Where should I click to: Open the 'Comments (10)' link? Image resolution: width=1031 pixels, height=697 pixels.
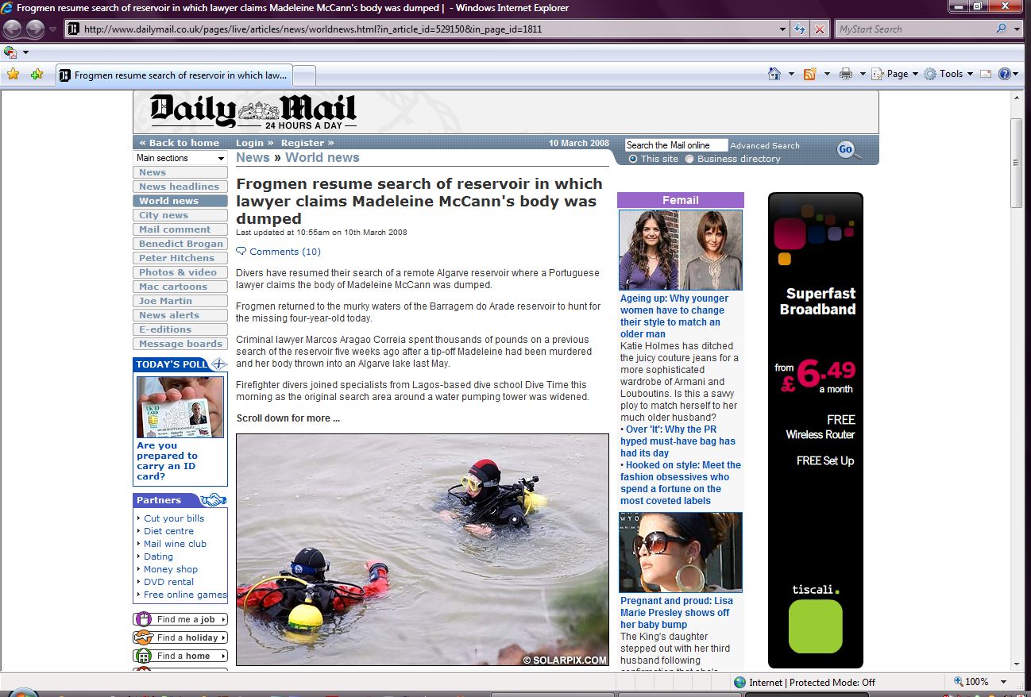tap(284, 252)
